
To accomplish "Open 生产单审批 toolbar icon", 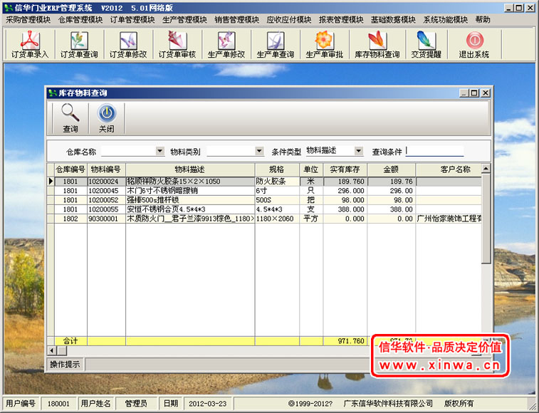I will coord(324,44).
